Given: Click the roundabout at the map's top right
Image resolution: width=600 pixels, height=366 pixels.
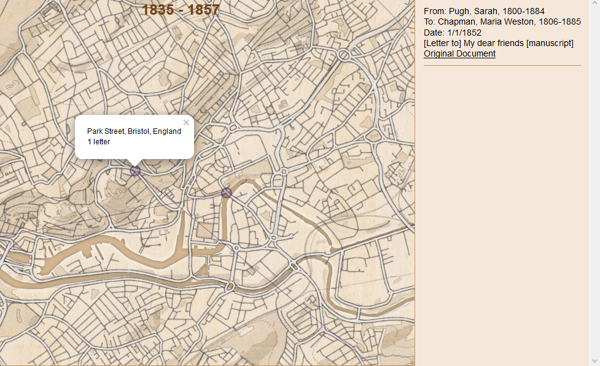Looking at the screenshot, I should [344, 55].
